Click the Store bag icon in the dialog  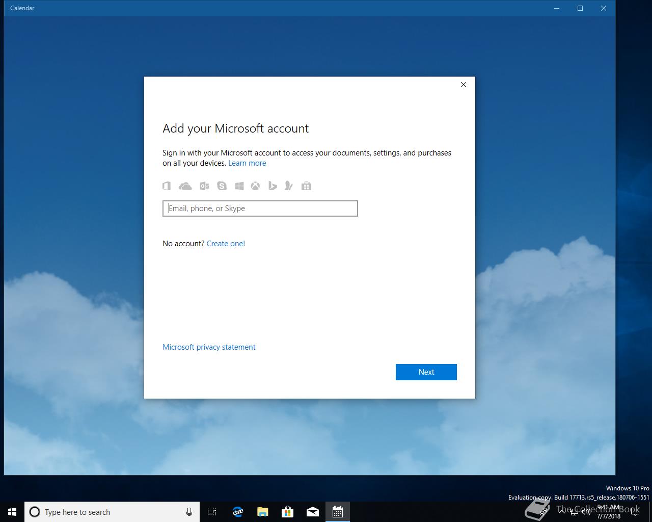click(x=306, y=186)
